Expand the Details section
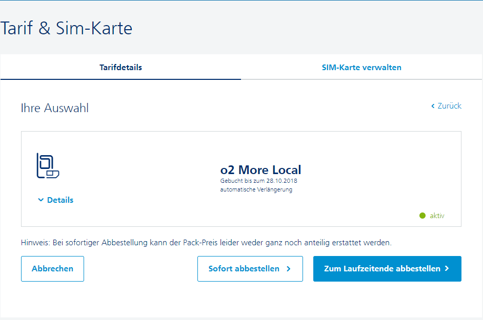The image size is (483, 320). (56, 200)
